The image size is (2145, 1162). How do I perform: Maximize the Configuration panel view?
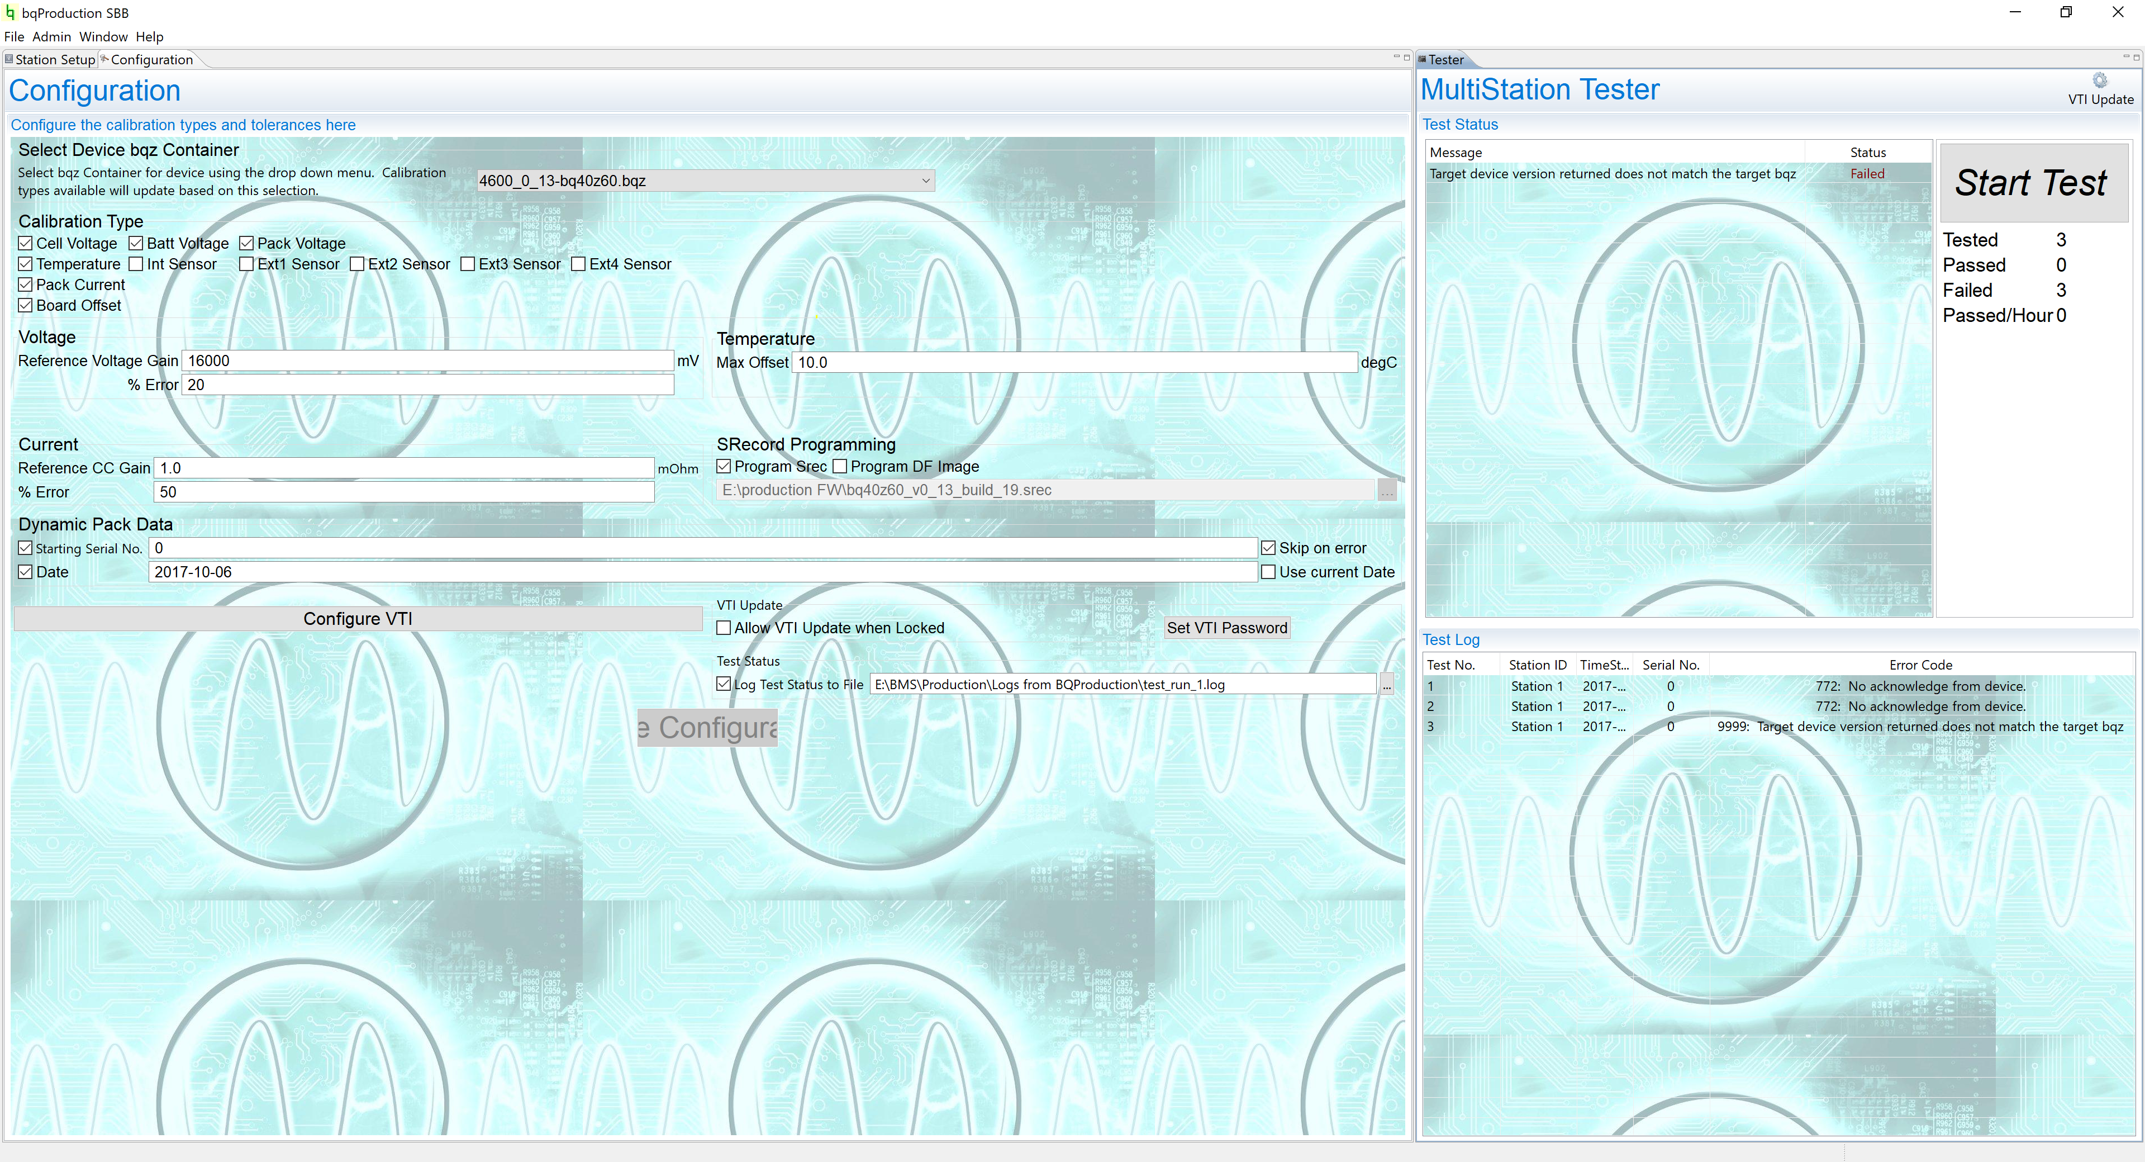pyautogui.click(x=1406, y=56)
